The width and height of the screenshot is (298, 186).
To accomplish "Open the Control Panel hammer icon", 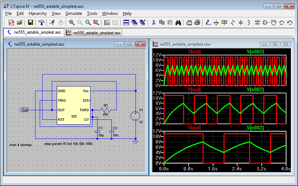I will (x=41, y=23).
